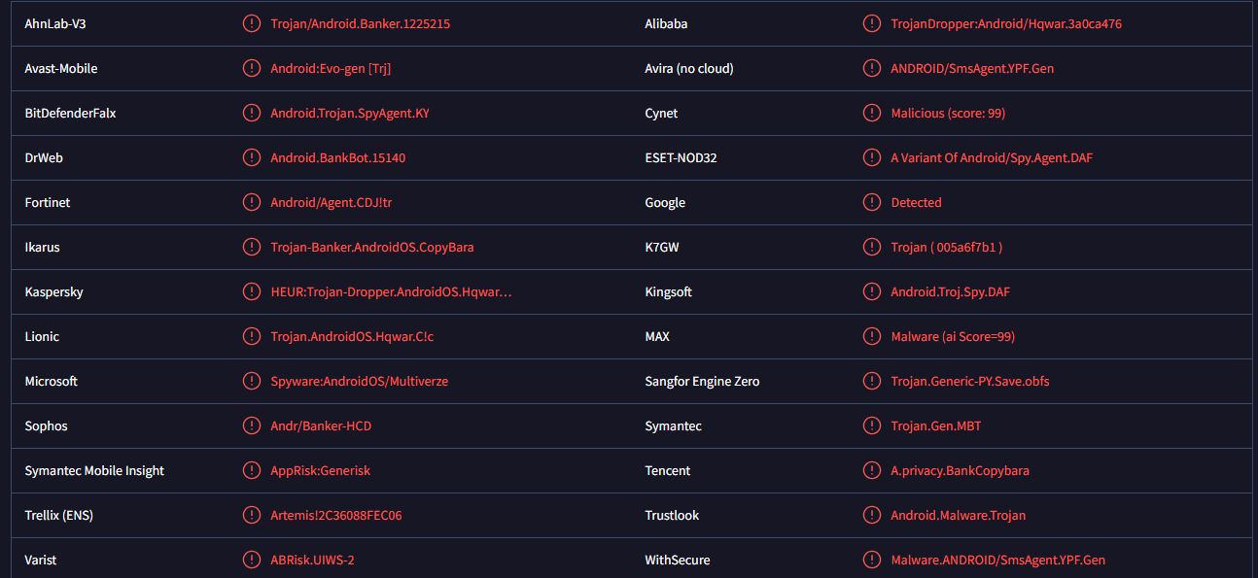Click the Sangfor Engine Zero vendor name

tap(702, 381)
